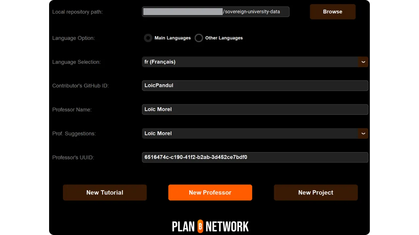This screenshot has height=235, width=419.
Task: Click the chevron arrow of Language Selection
Action: tap(363, 62)
